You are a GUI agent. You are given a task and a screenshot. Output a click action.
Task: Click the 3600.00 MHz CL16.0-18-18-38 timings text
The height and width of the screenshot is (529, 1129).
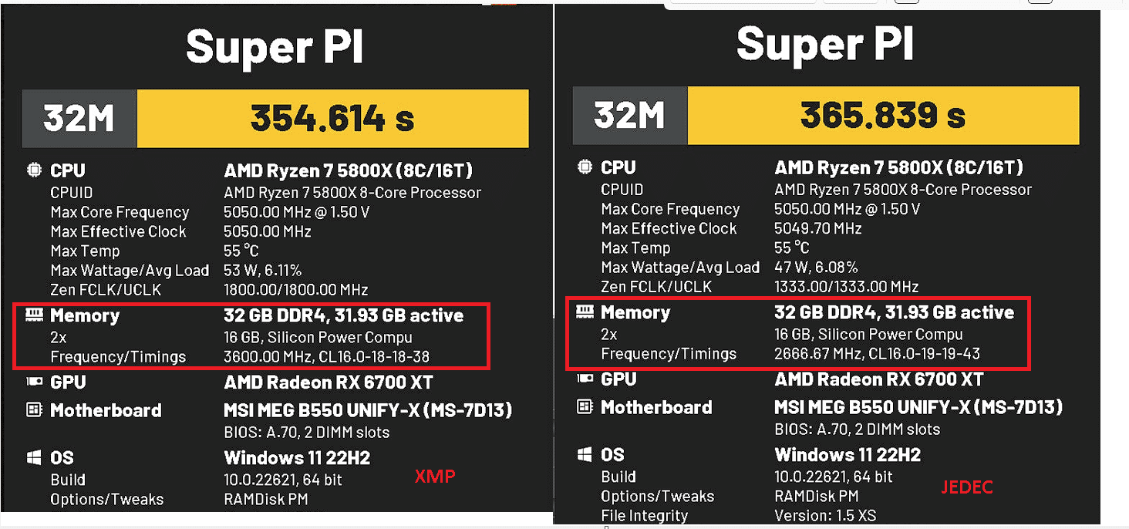(x=327, y=356)
